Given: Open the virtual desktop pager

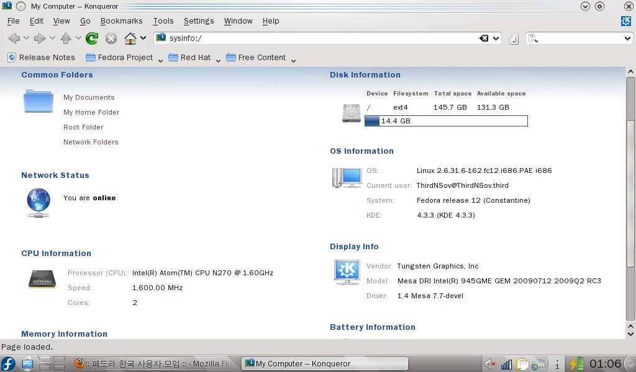Looking at the screenshot, I should click(52, 363).
